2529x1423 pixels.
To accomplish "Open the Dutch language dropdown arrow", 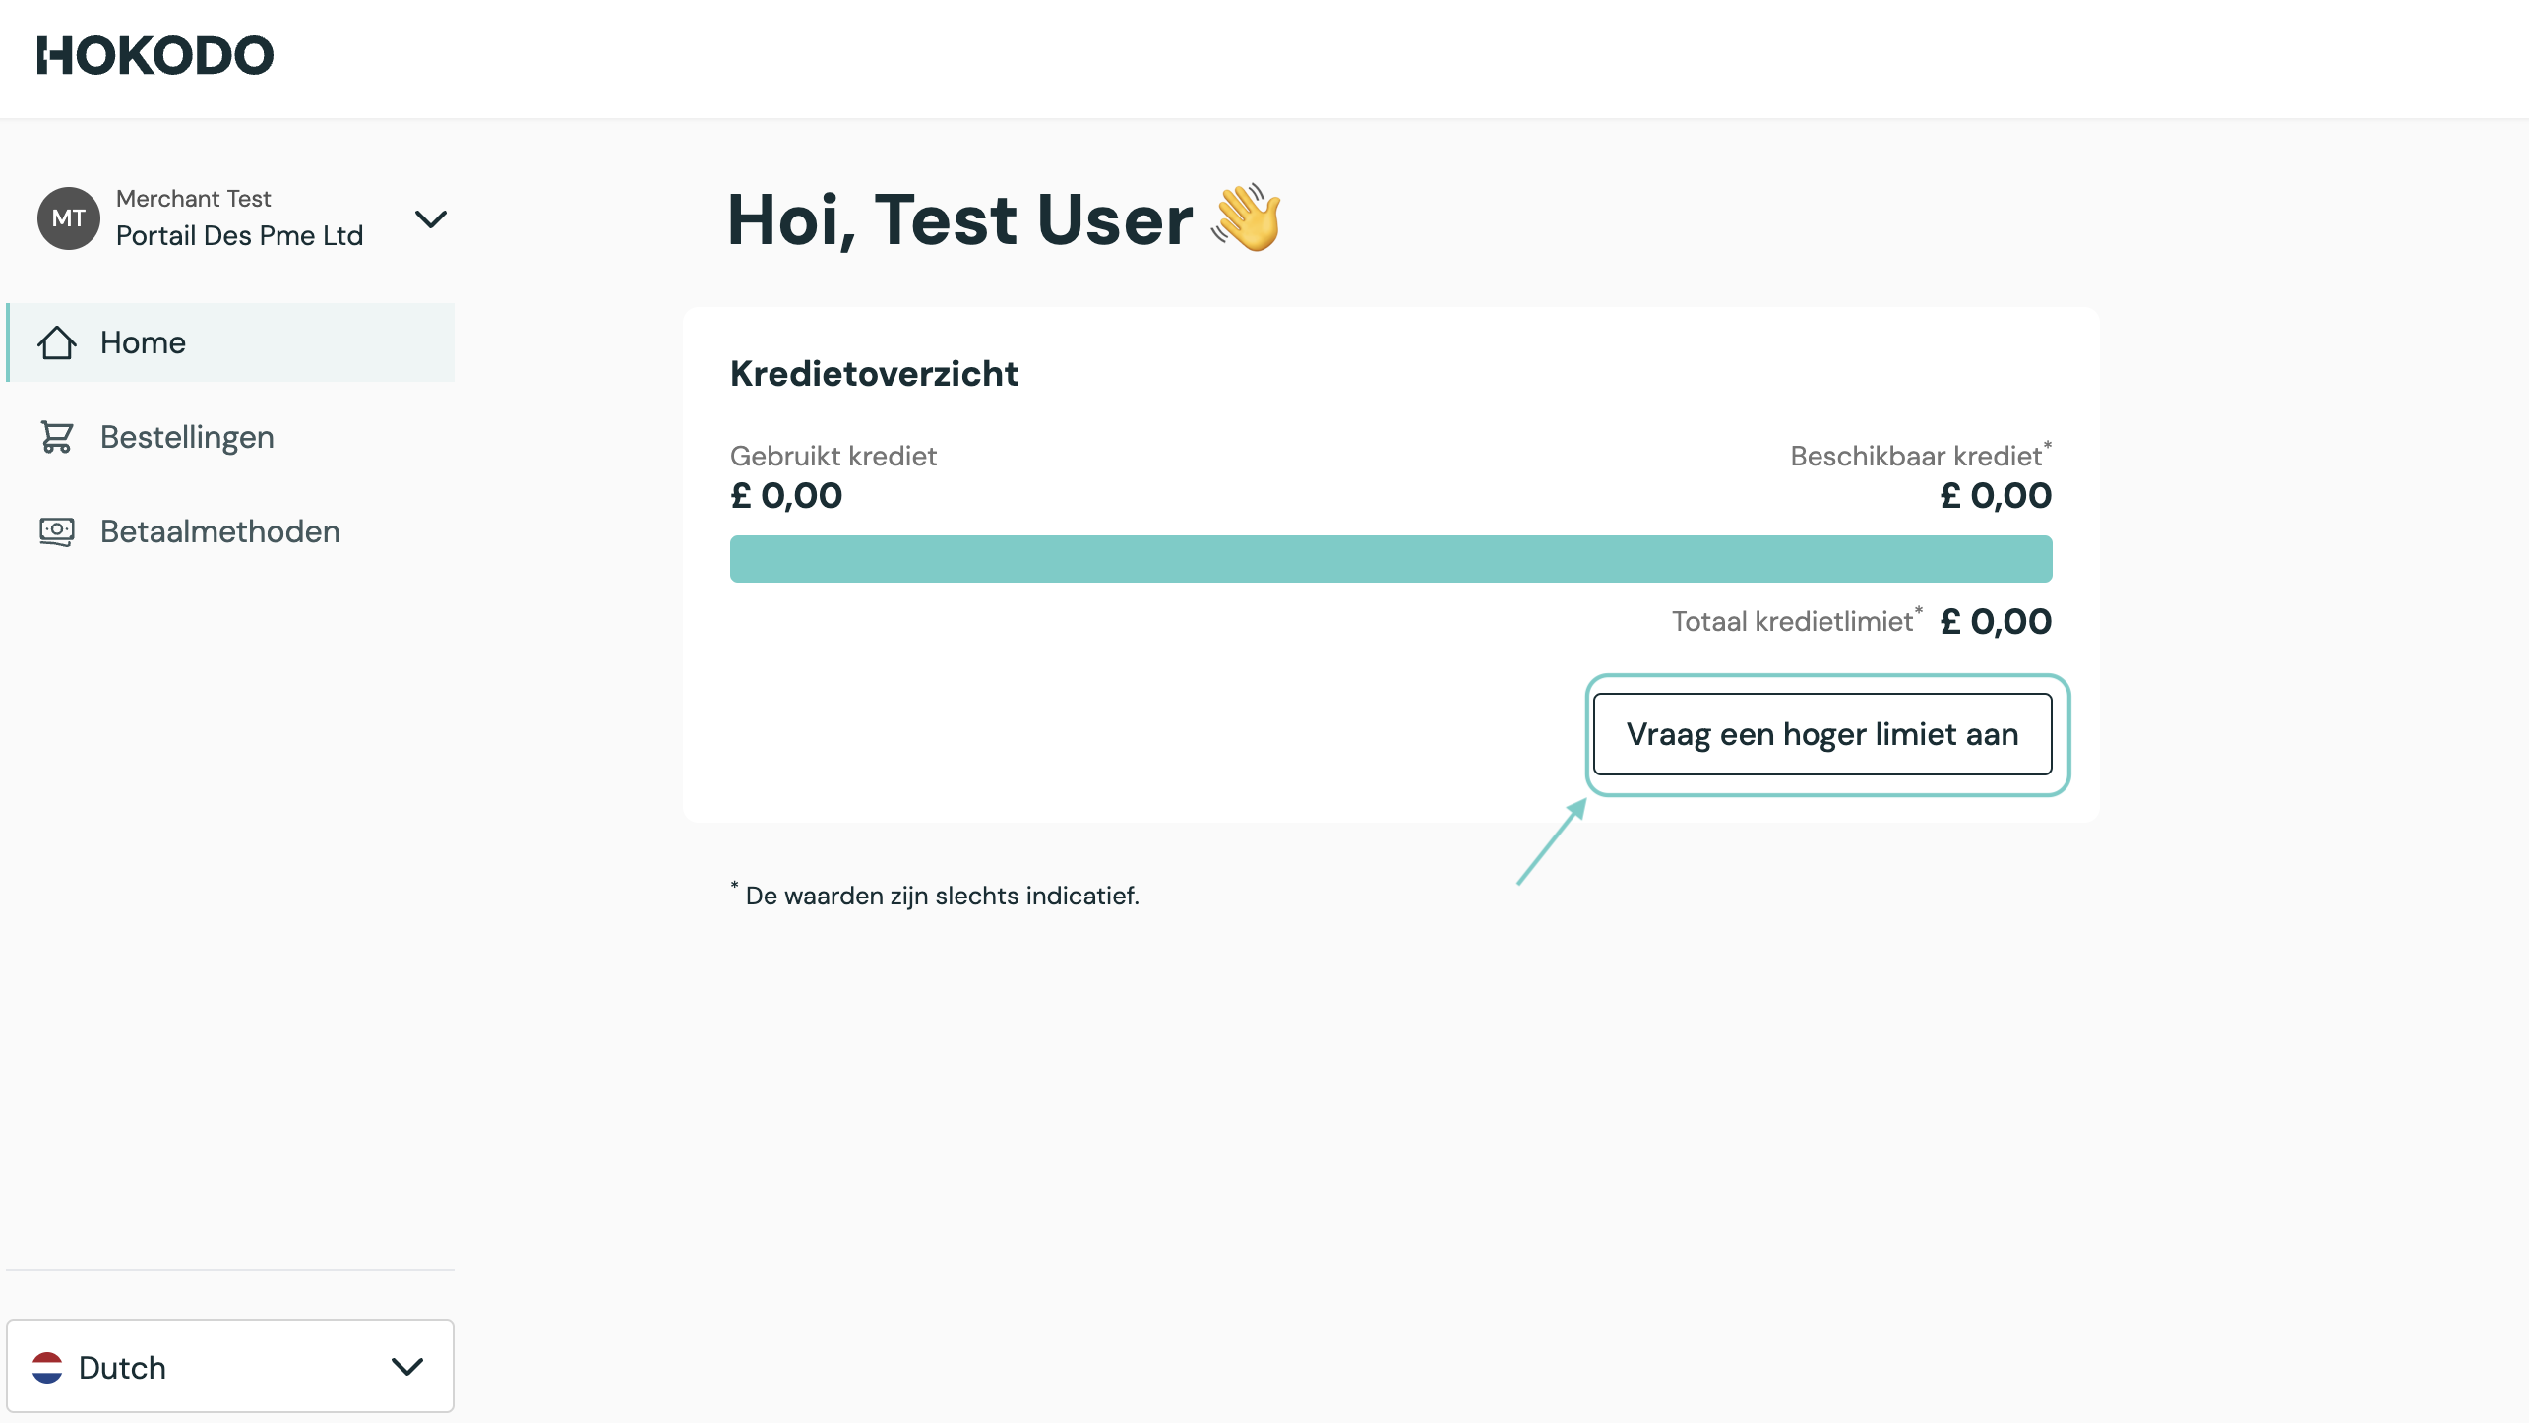I will (407, 1367).
